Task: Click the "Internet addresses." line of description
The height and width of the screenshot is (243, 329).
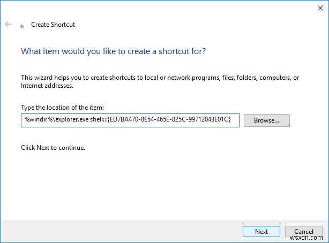Action: click(x=47, y=85)
